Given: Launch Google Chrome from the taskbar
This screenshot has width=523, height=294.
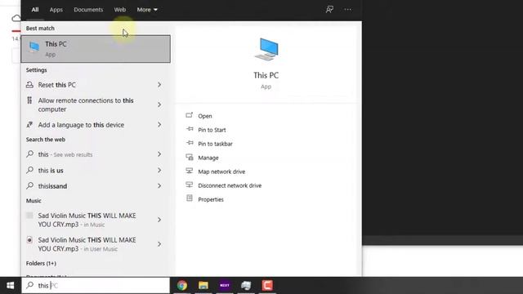Looking at the screenshot, I should pyautogui.click(x=182, y=286).
